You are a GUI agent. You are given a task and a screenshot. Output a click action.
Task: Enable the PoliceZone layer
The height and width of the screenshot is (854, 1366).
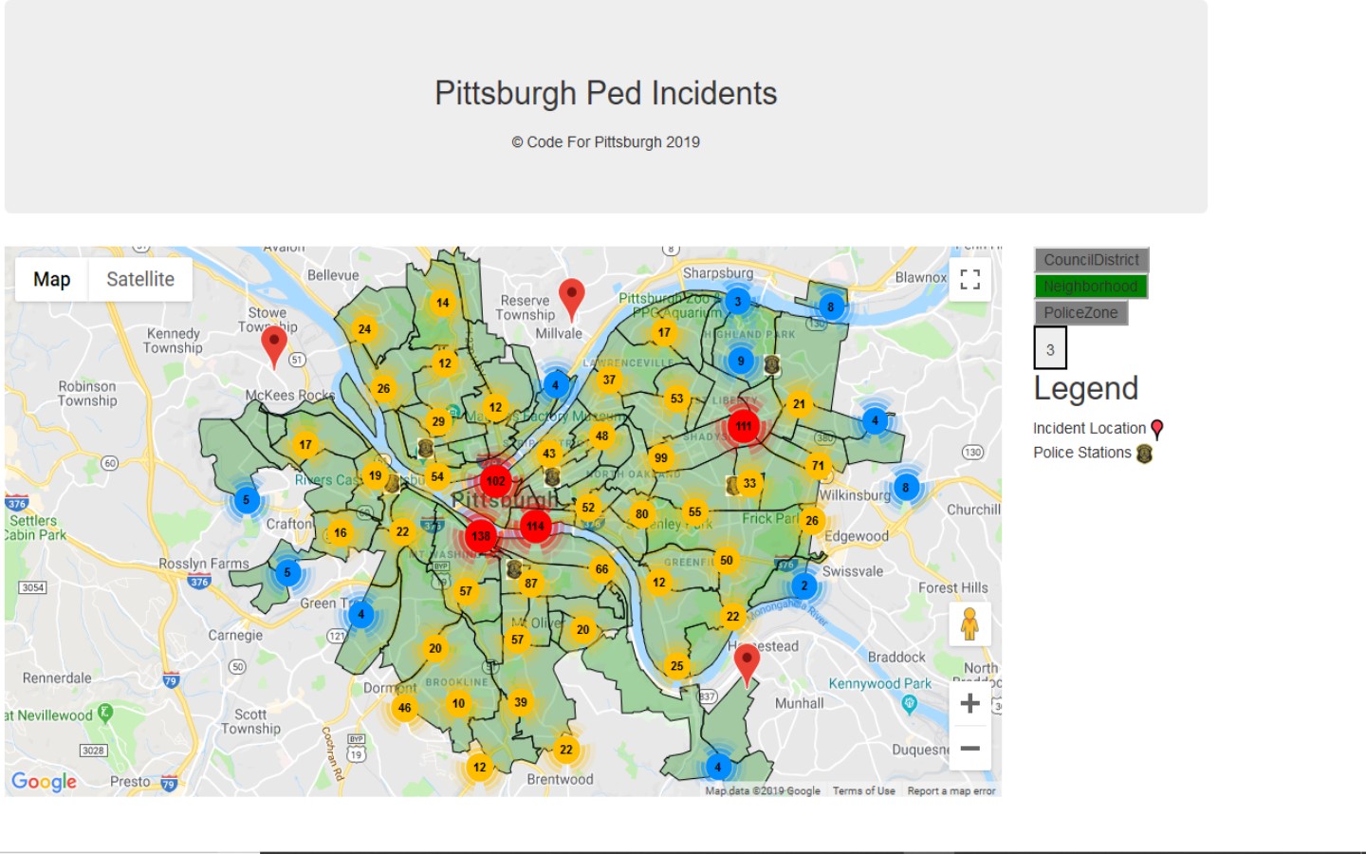pos(1083,313)
